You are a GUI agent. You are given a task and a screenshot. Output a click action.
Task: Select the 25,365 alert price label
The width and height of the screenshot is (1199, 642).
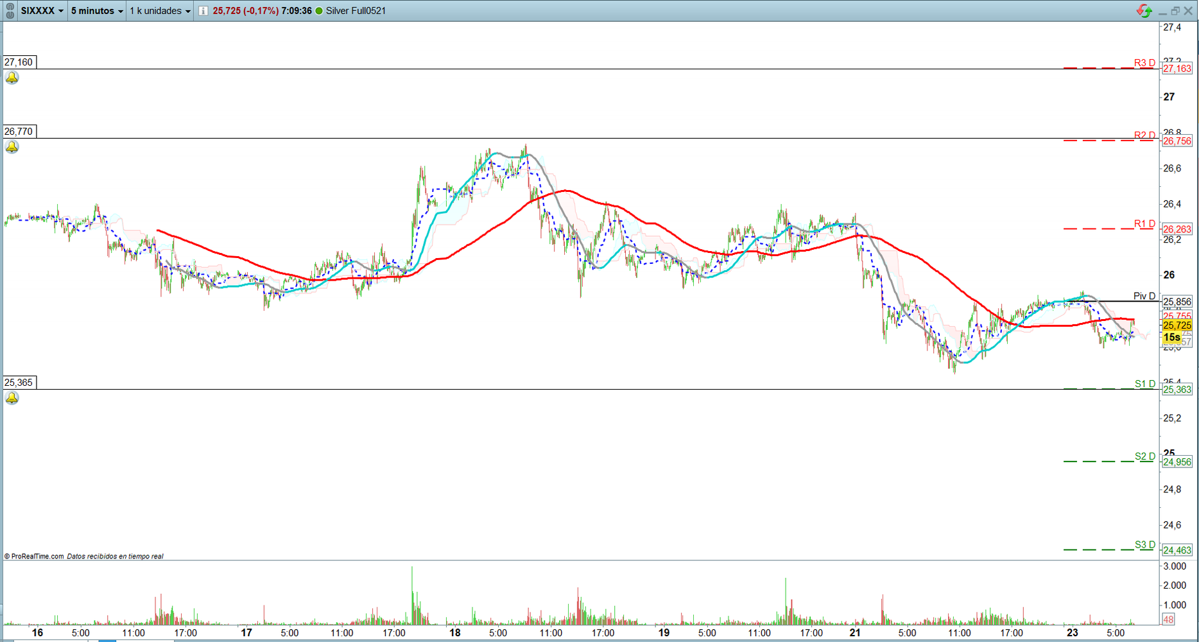click(x=19, y=383)
